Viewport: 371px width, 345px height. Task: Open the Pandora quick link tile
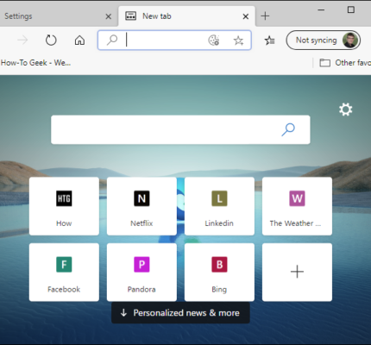pyautogui.click(x=141, y=273)
